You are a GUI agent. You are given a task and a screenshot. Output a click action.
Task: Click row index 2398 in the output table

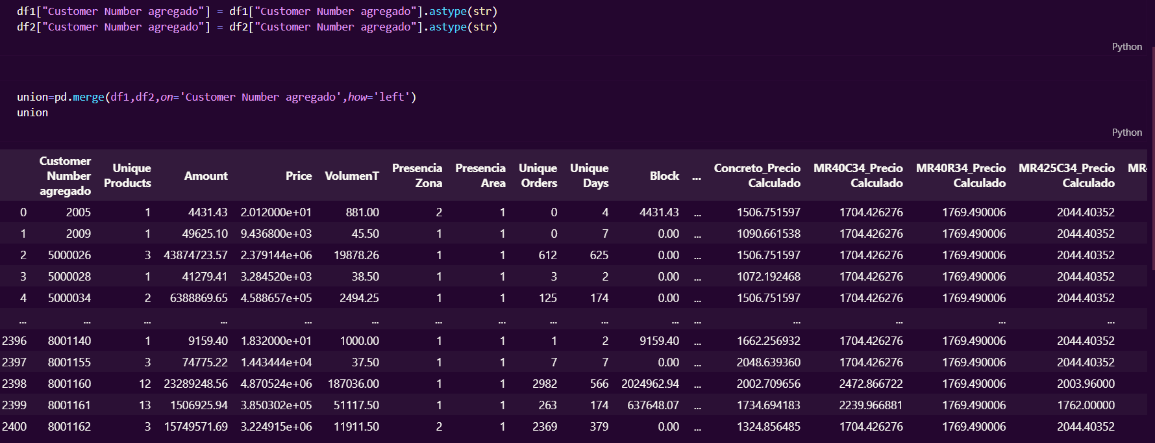(14, 384)
